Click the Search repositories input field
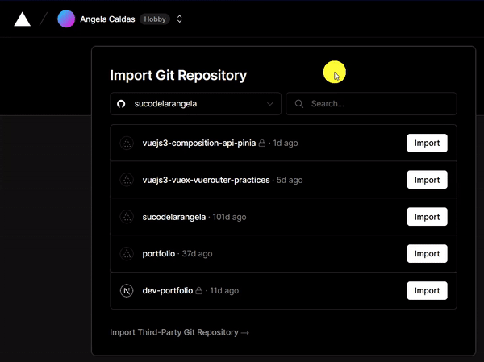484x362 pixels. pos(371,104)
